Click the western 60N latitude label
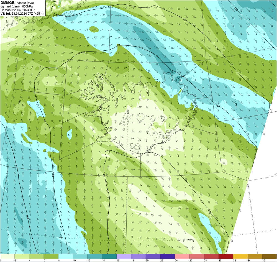Screen dimensions: 277x262 61,238
